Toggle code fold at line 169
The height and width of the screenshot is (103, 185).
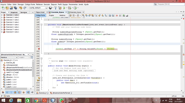click(42, 24)
